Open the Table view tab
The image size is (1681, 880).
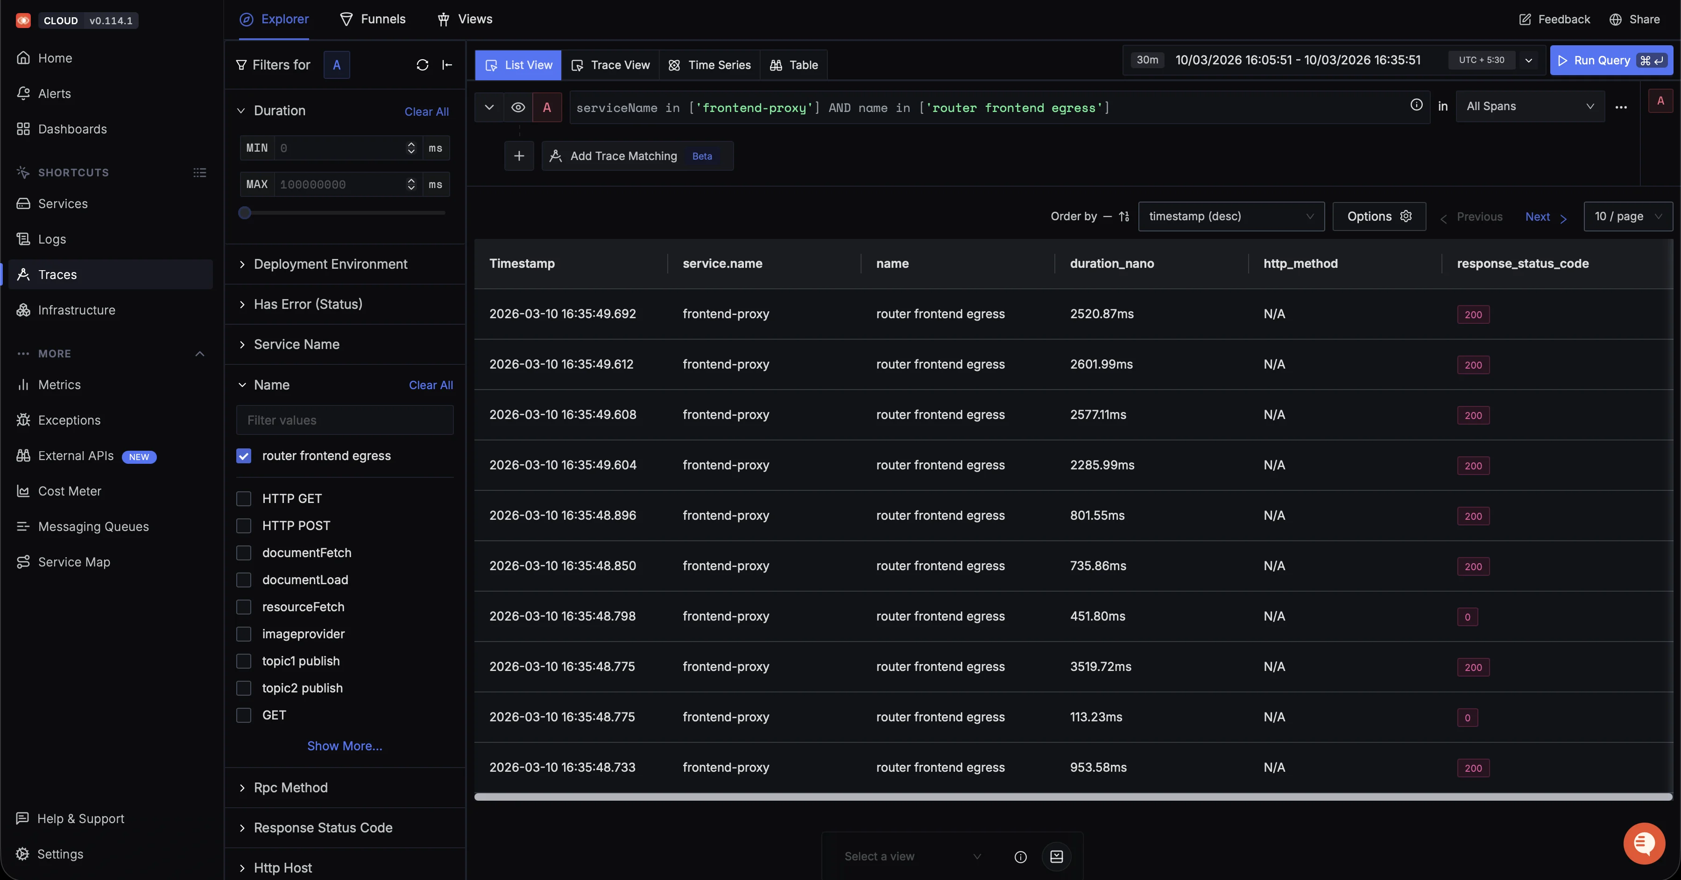[x=793, y=64]
